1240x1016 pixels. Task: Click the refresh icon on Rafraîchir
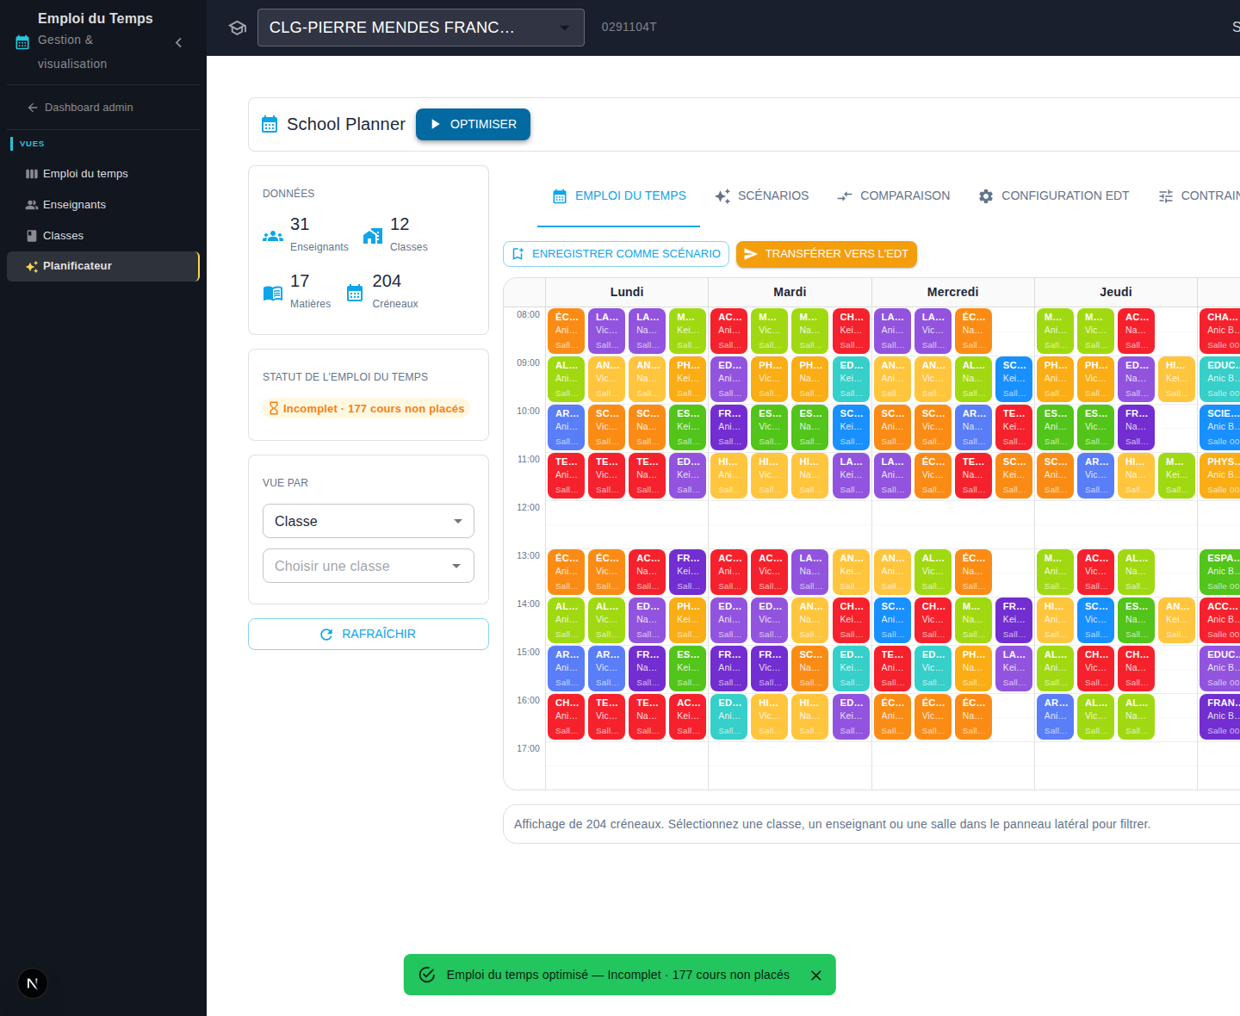[326, 635]
